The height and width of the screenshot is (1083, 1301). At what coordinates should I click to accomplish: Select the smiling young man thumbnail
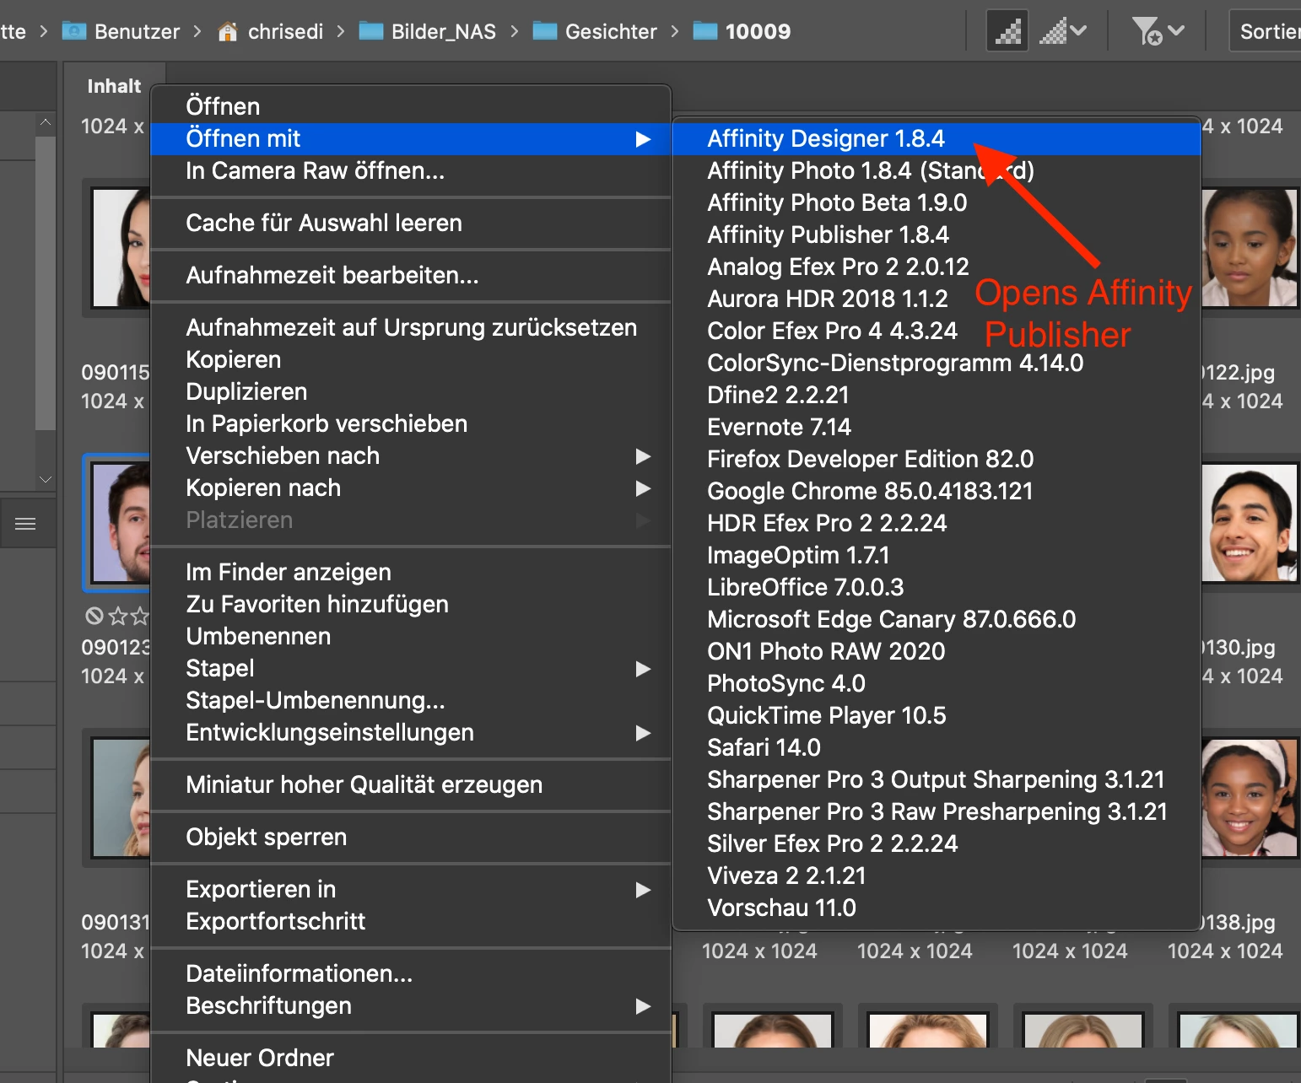click(x=1249, y=523)
